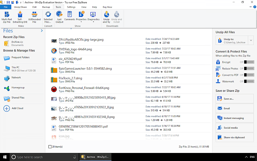Expand the Properties dropdown
Image resolution: width=257 pixels, height=161 pixels.
pos(81,22)
